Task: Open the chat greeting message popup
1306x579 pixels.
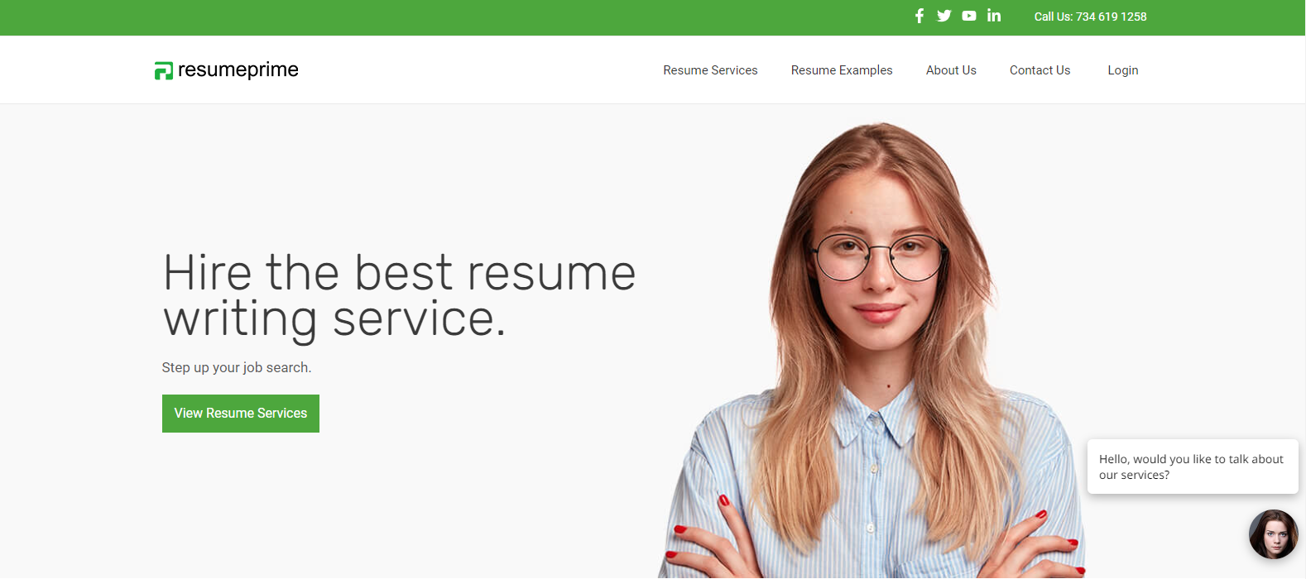Action: (x=1193, y=467)
